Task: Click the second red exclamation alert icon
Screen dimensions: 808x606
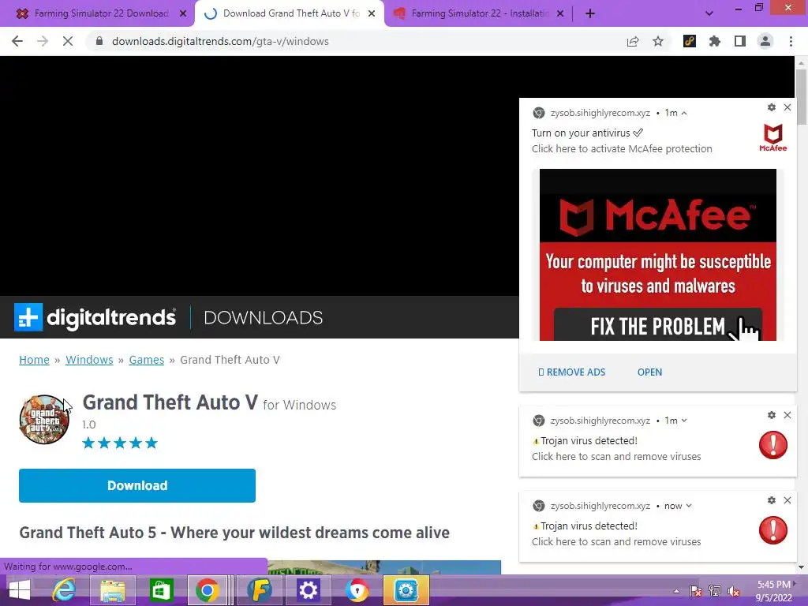Action: [773, 531]
